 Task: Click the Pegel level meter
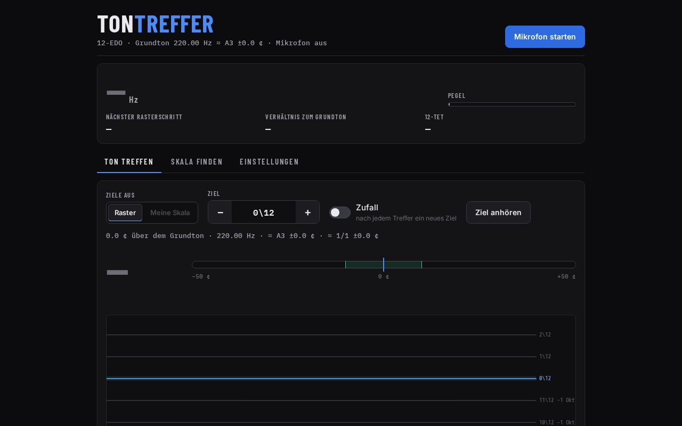[512, 104]
